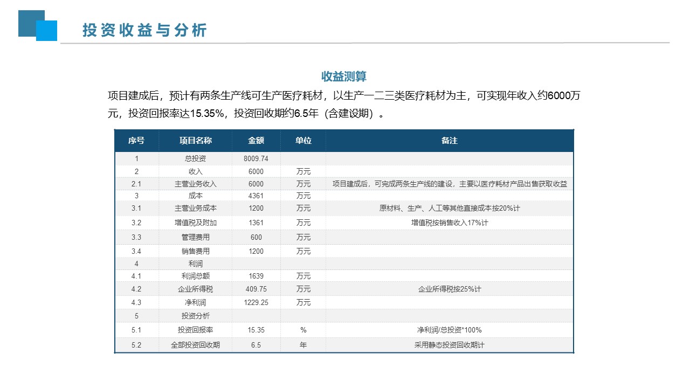Select the 1229.25 amount cell
Image resolution: width=690 pixels, height=388 pixels.
click(x=256, y=302)
